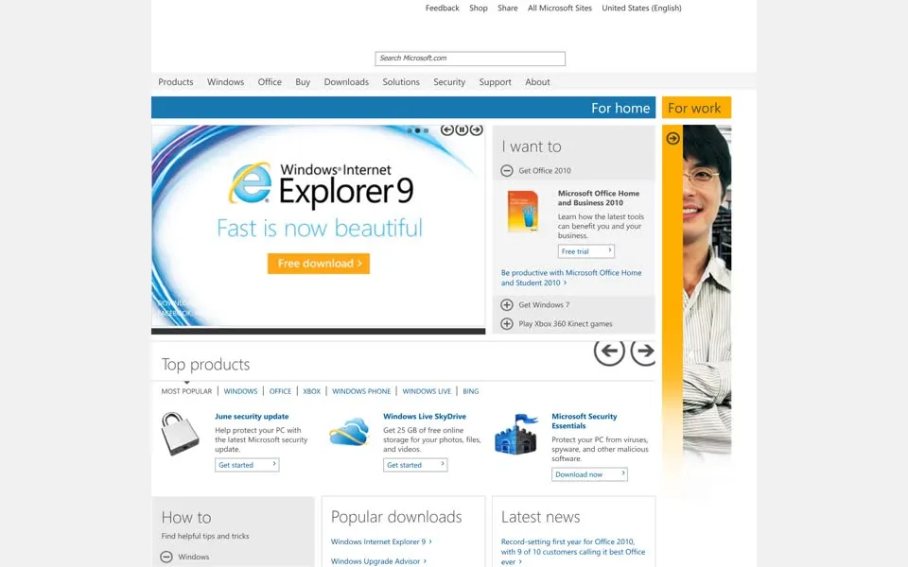Select the For work tab
The image size is (908, 567).
[697, 108]
